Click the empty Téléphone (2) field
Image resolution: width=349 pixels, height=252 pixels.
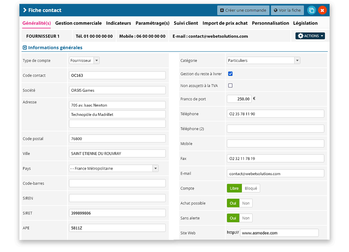tap(276, 129)
